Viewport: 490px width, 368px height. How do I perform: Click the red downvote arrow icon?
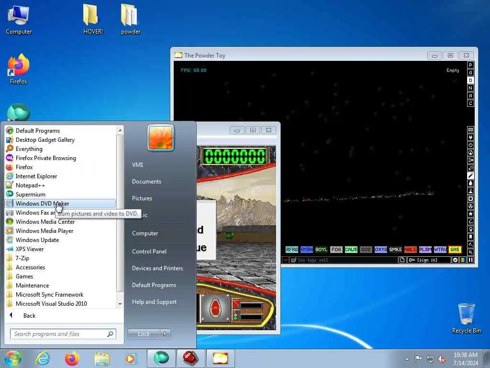[285, 260]
